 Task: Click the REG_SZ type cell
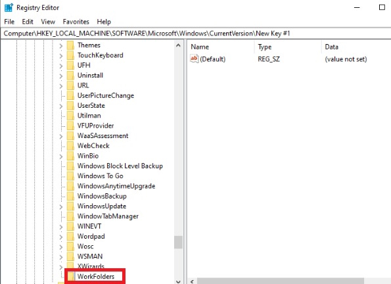269,59
